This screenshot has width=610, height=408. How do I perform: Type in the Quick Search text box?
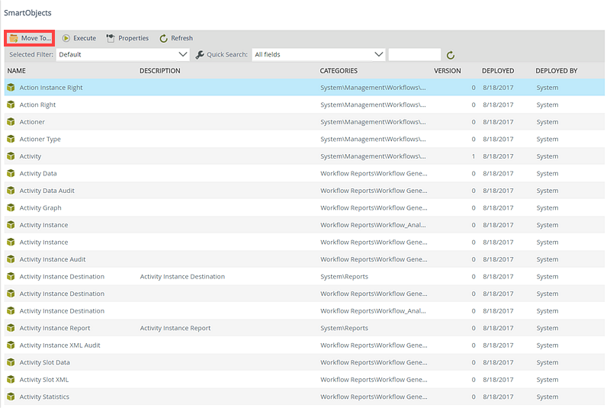pos(414,55)
